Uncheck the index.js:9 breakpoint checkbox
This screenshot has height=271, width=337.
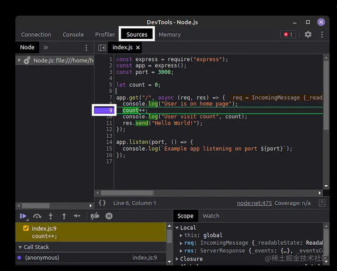point(26,228)
